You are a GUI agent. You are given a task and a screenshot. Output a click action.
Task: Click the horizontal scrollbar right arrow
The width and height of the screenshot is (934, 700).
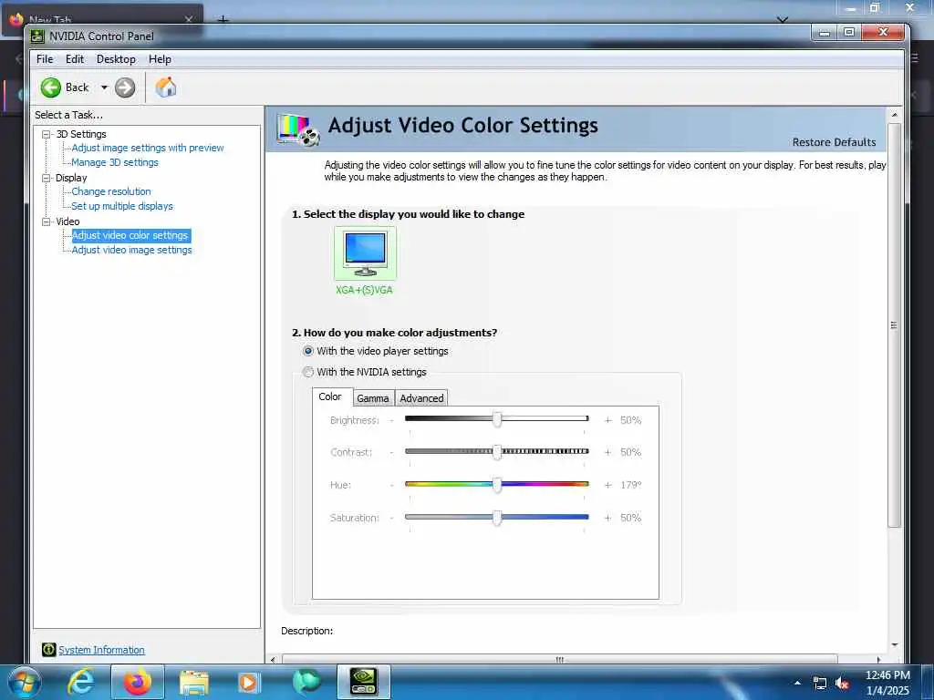(878, 660)
